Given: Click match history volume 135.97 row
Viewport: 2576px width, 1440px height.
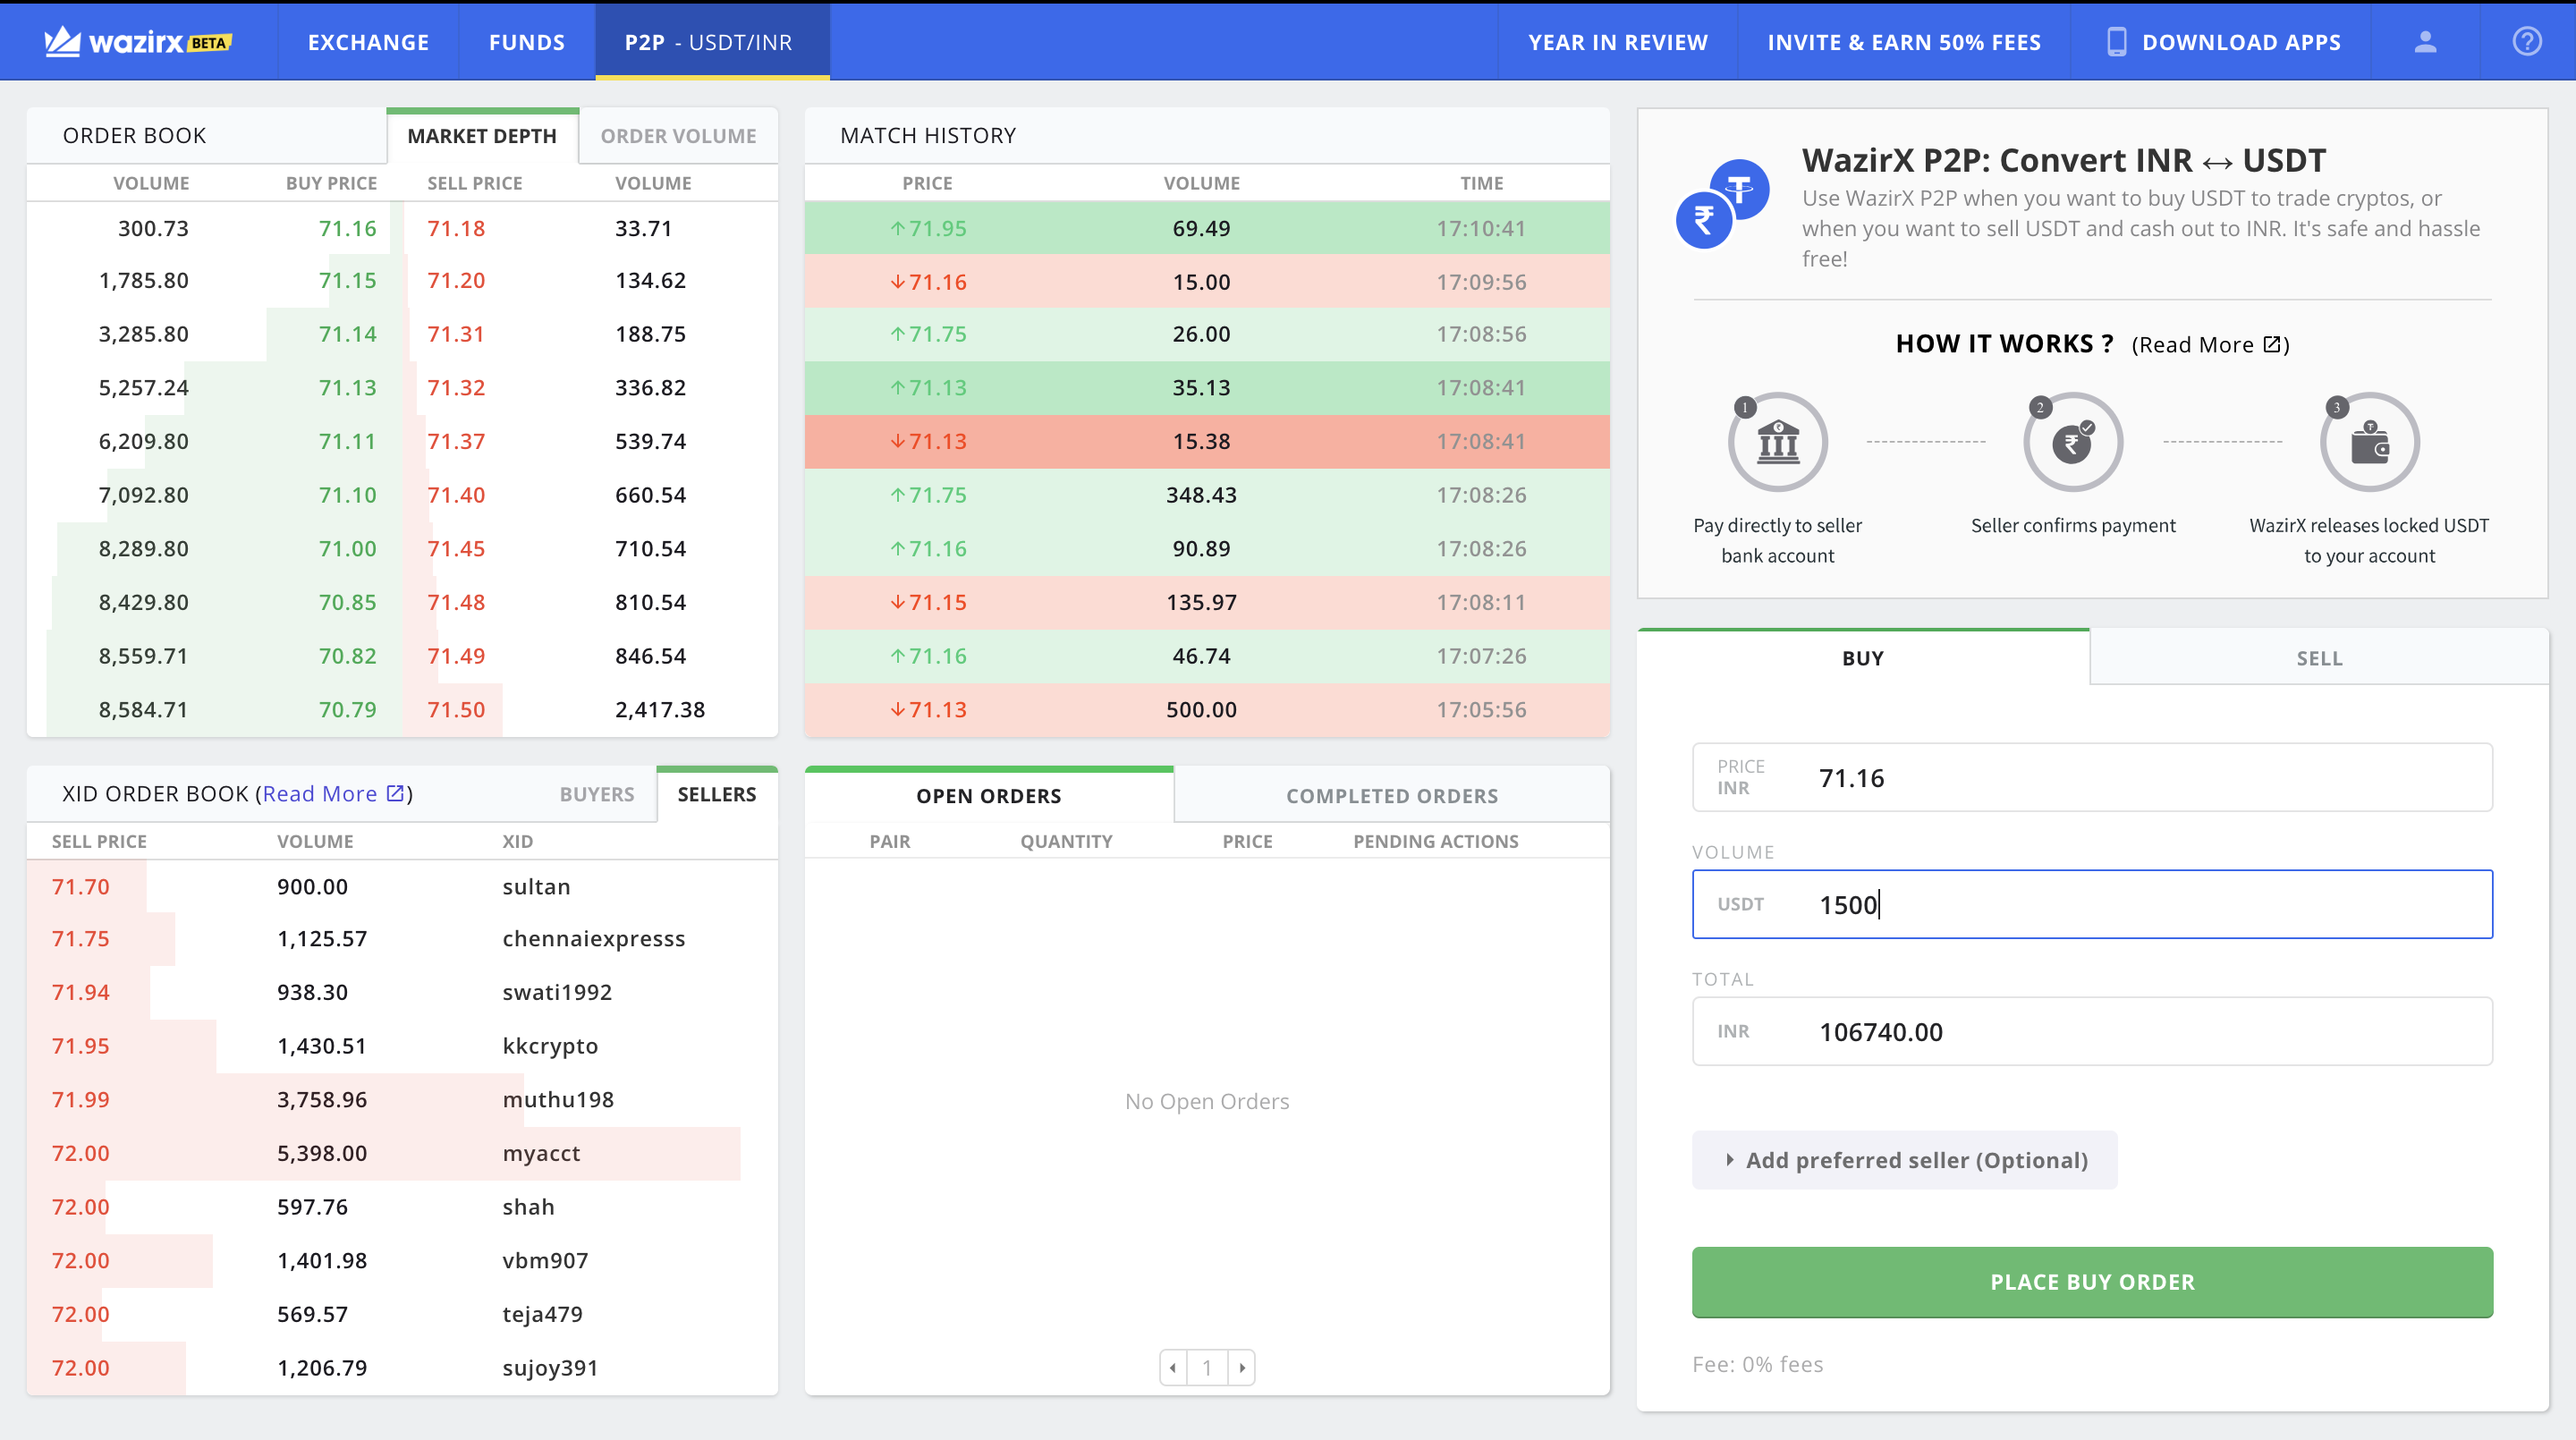Looking at the screenshot, I should pyautogui.click(x=1207, y=602).
